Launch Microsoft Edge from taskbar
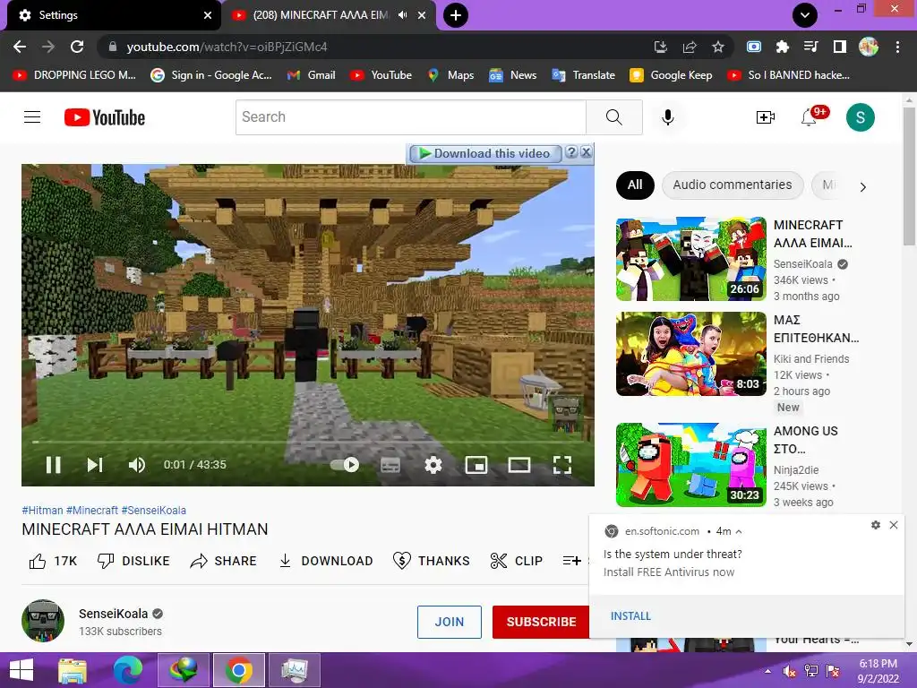This screenshot has height=688, width=917. point(128,670)
